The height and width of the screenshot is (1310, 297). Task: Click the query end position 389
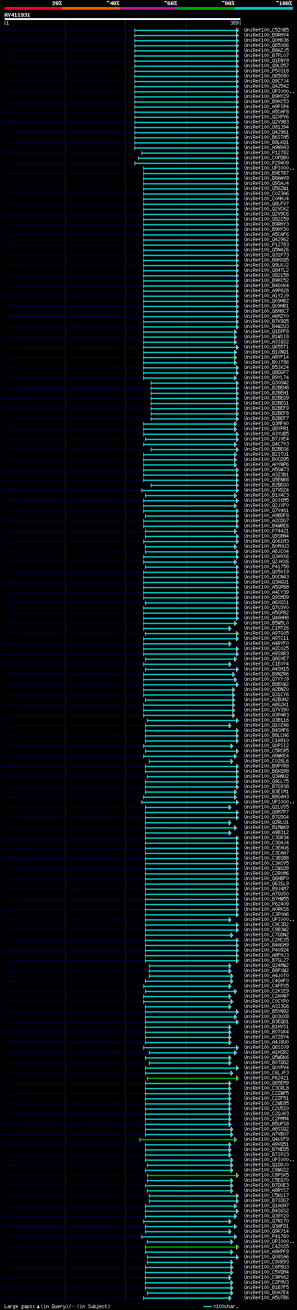tap(234, 23)
